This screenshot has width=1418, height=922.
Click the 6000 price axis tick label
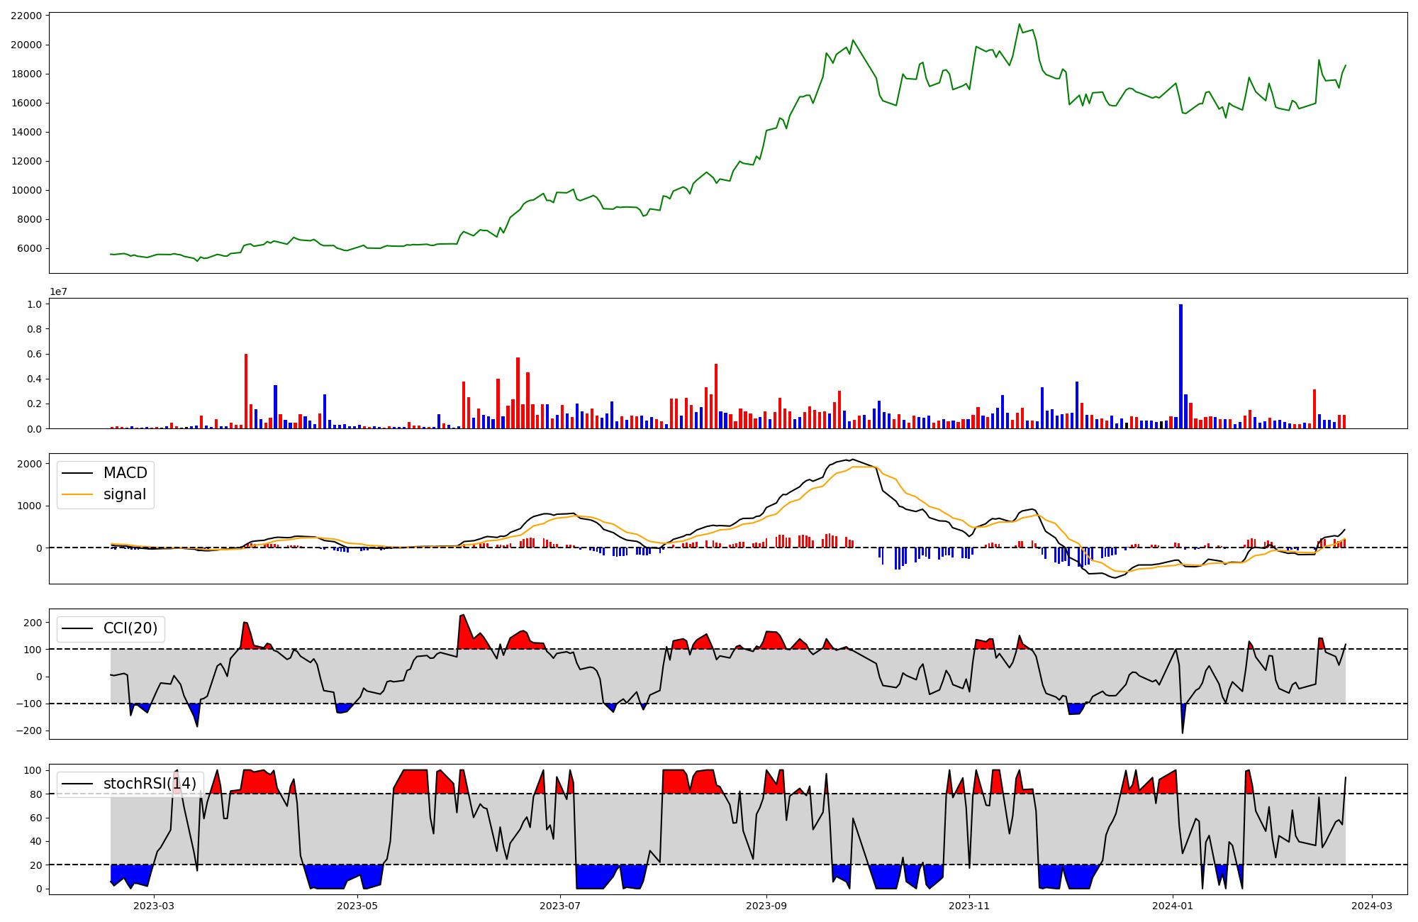[30, 248]
